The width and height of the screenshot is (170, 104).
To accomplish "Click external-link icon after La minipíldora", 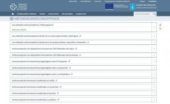I will [72, 74].
